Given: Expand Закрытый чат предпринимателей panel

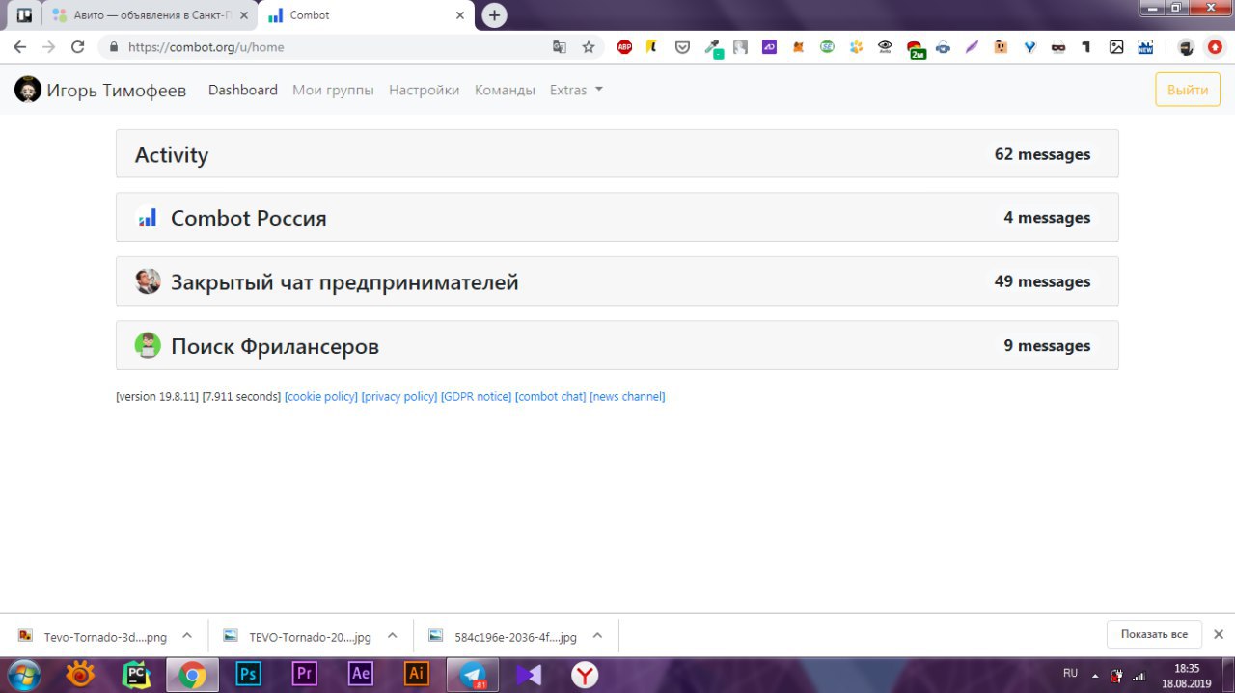Looking at the screenshot, I should click(x=617, y=281).
